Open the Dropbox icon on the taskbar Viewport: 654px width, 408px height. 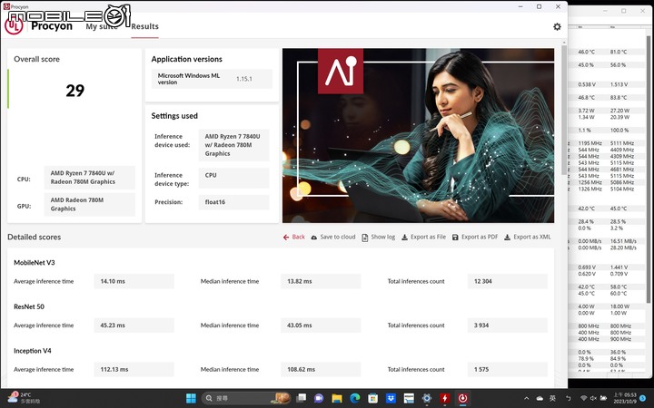point(391,398)
